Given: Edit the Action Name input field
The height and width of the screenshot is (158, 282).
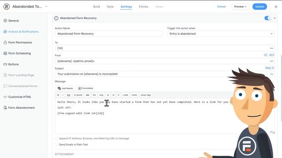Looking at the screenshot, I should [x=109, y=34].
